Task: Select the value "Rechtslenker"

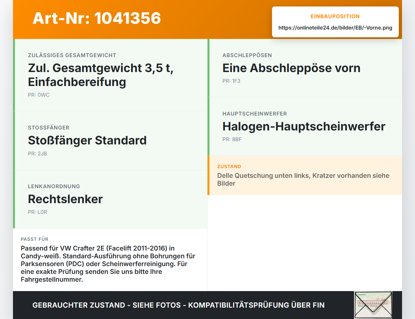Action: pos(65,199)
